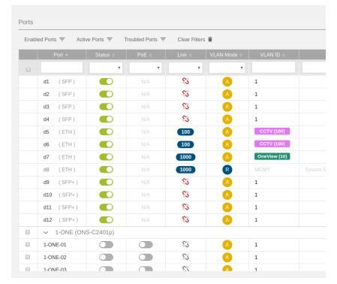Check the checkbox for the 1-ONE group row
Screen dimensions: 337x284
tap(28, 232)
